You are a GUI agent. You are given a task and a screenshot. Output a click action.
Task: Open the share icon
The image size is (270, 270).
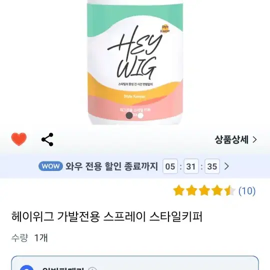tap(47, 139)
